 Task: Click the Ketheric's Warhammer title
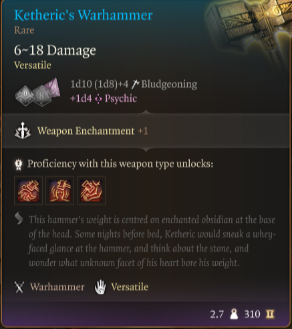(84, 15)
